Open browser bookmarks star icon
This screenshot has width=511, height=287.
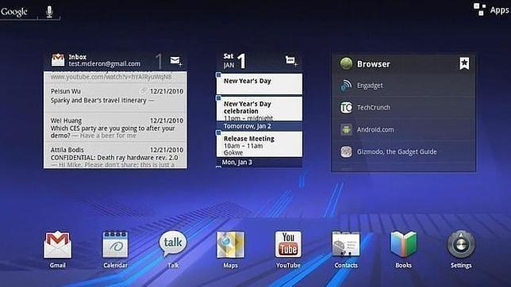[x=464, y=63]
